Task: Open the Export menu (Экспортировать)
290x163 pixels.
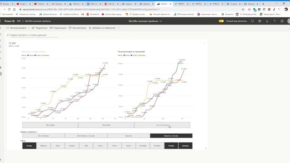Action: [x=18, y=28]
